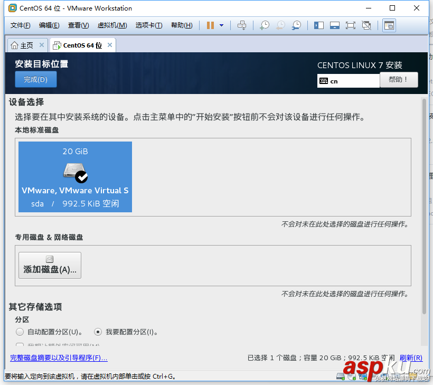Open the power options dropdown arrow beside pause
This screenshot has height=385, width=433.
pyautogui.click(x=221, y=25)
